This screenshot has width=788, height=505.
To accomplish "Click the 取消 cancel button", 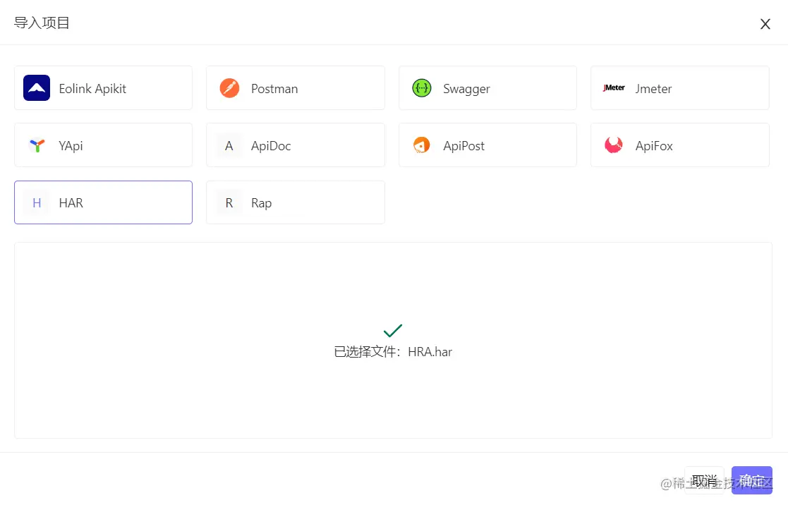I will 704,480.
